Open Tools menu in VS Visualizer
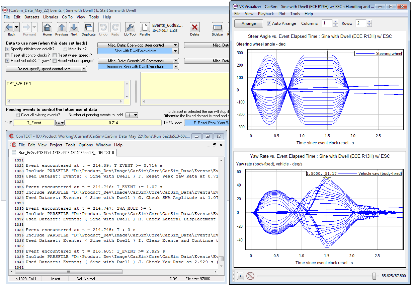The width and height of the screenshot is (411, 285). pos(295,14)
